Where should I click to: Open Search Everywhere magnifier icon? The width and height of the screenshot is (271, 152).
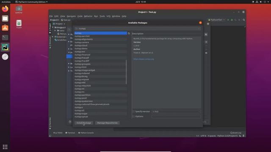pyautogui.click(x=244, y=20)
